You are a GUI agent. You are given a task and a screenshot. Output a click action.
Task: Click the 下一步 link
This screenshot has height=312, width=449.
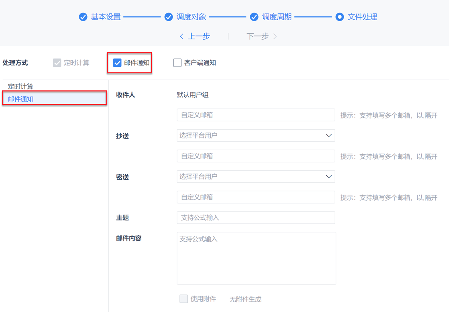pyautogui.click(x=257, y=36)
